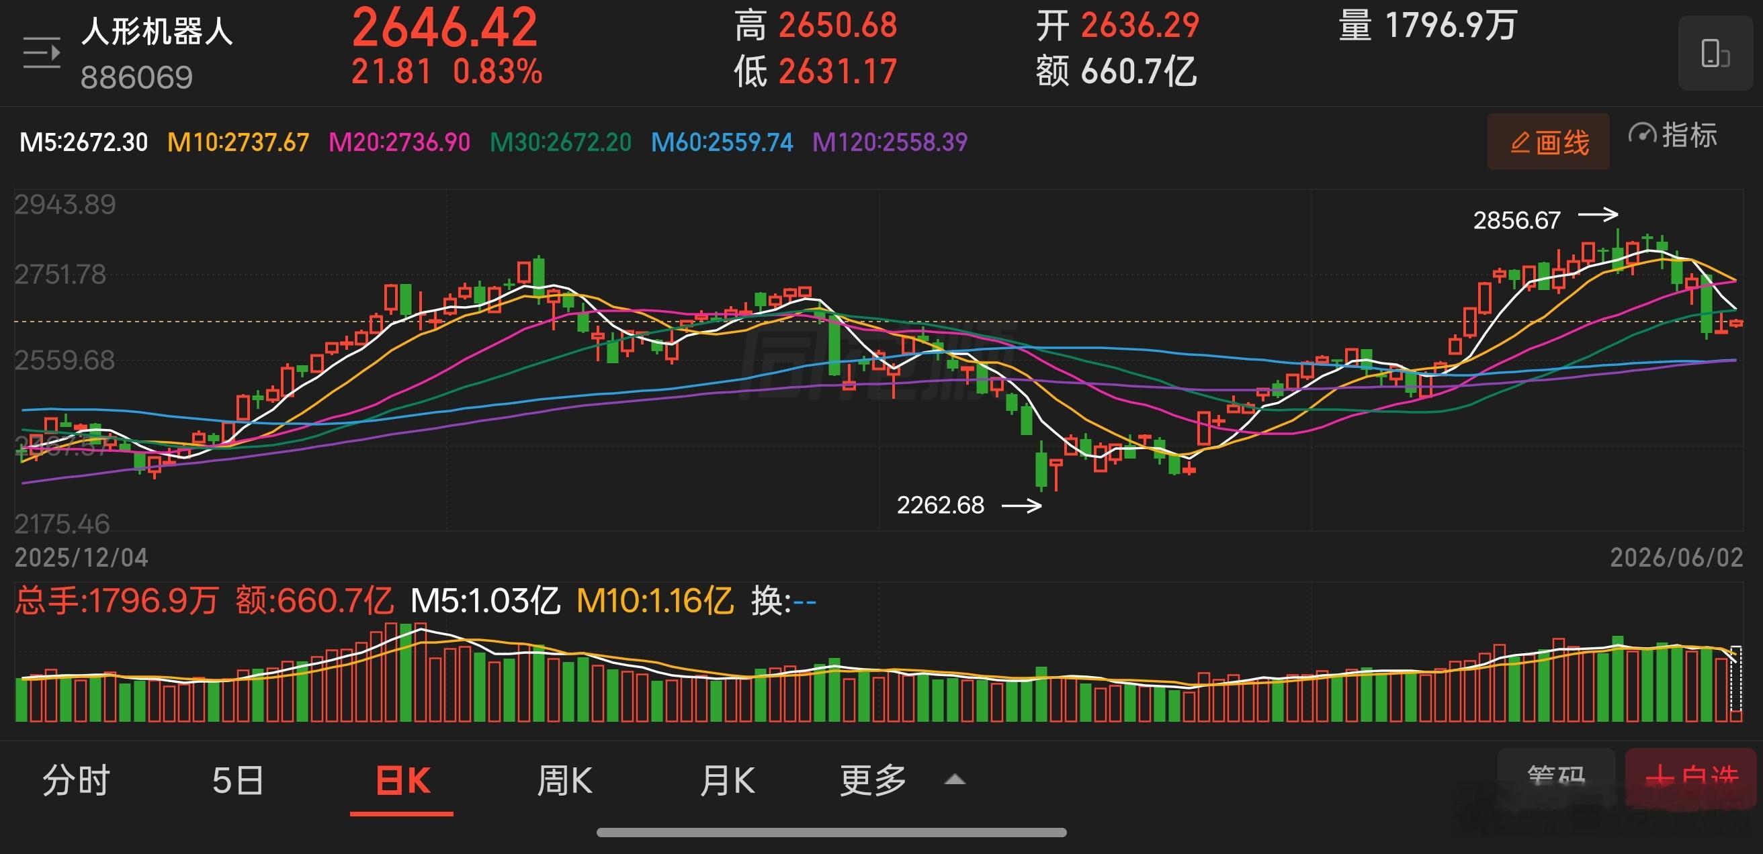
Task: Click the 2262.68 low price marker
Action: click(941, 506)
